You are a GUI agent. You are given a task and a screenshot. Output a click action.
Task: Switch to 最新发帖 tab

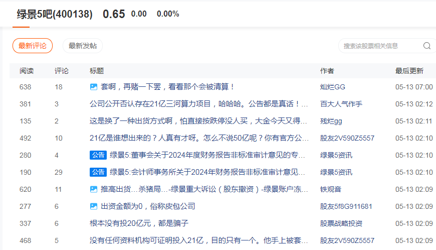83,46
